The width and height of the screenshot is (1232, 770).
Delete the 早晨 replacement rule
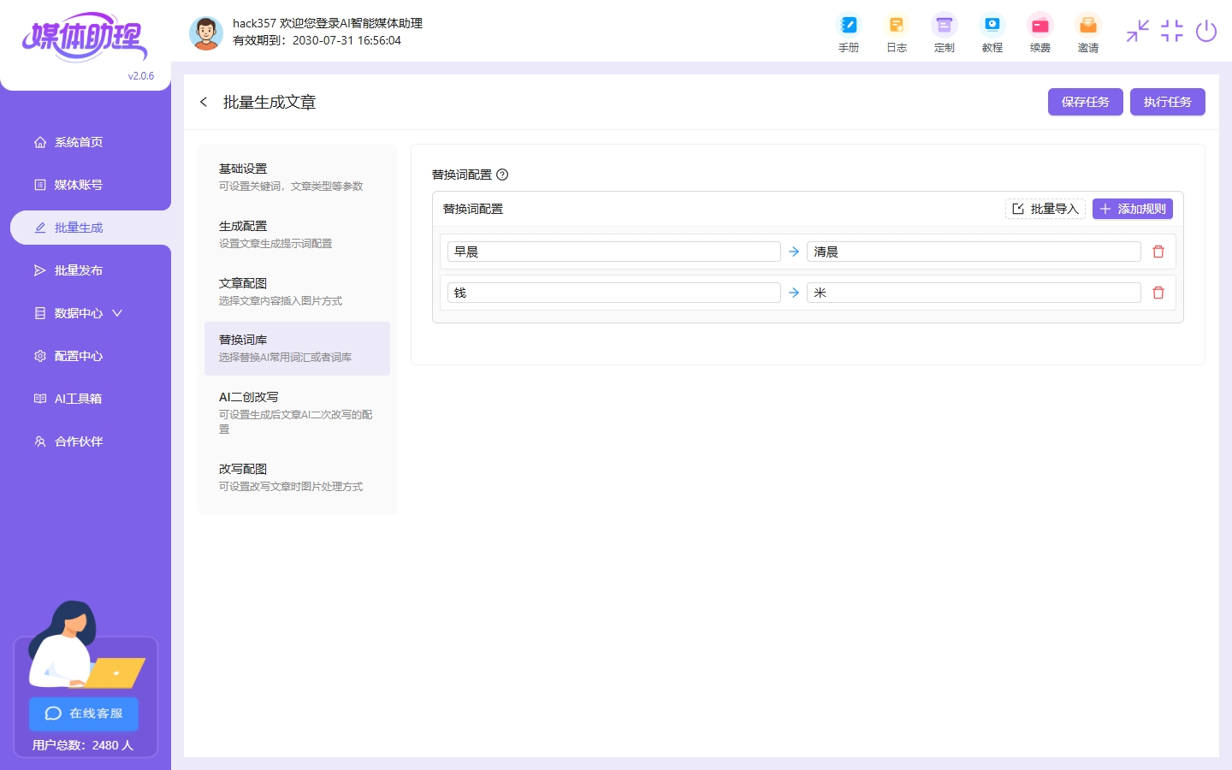[x=1158, y=252]
